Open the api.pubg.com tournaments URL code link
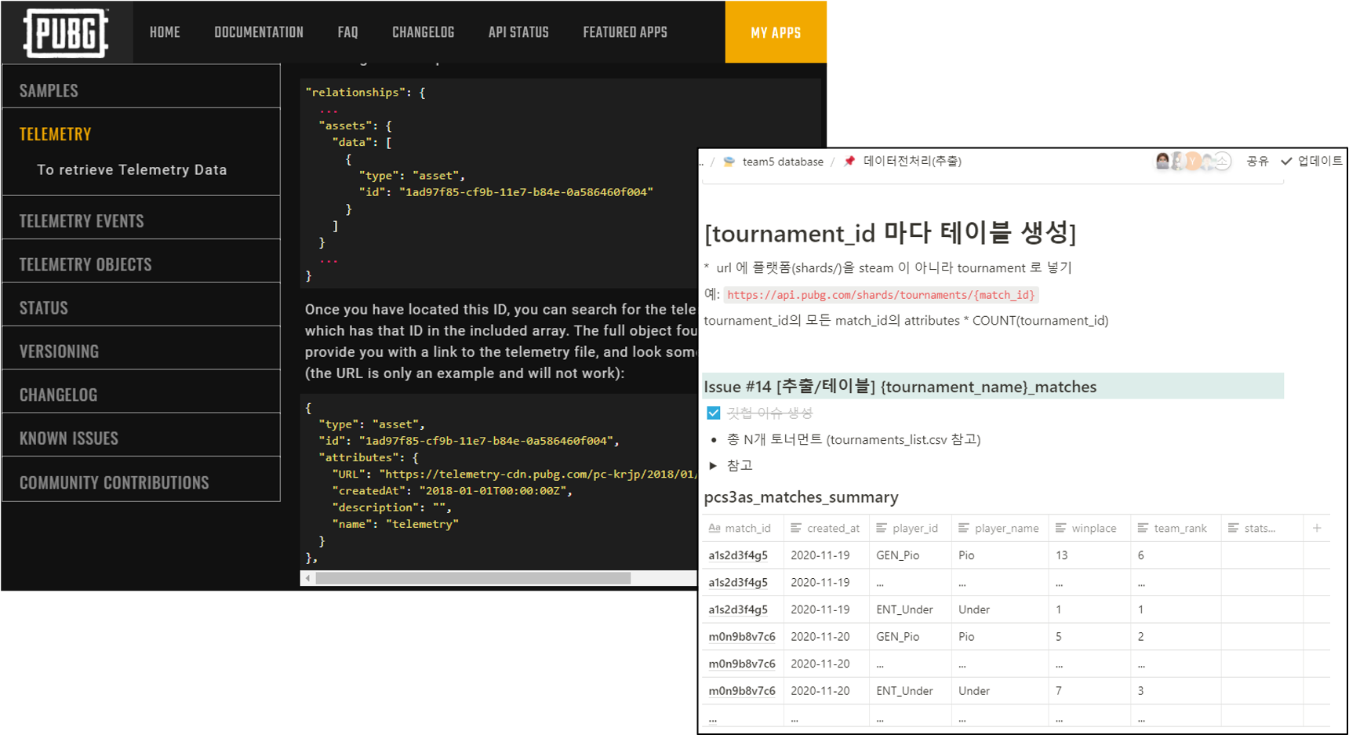This screenshot has width=1349, height=735. click(881, 295)
